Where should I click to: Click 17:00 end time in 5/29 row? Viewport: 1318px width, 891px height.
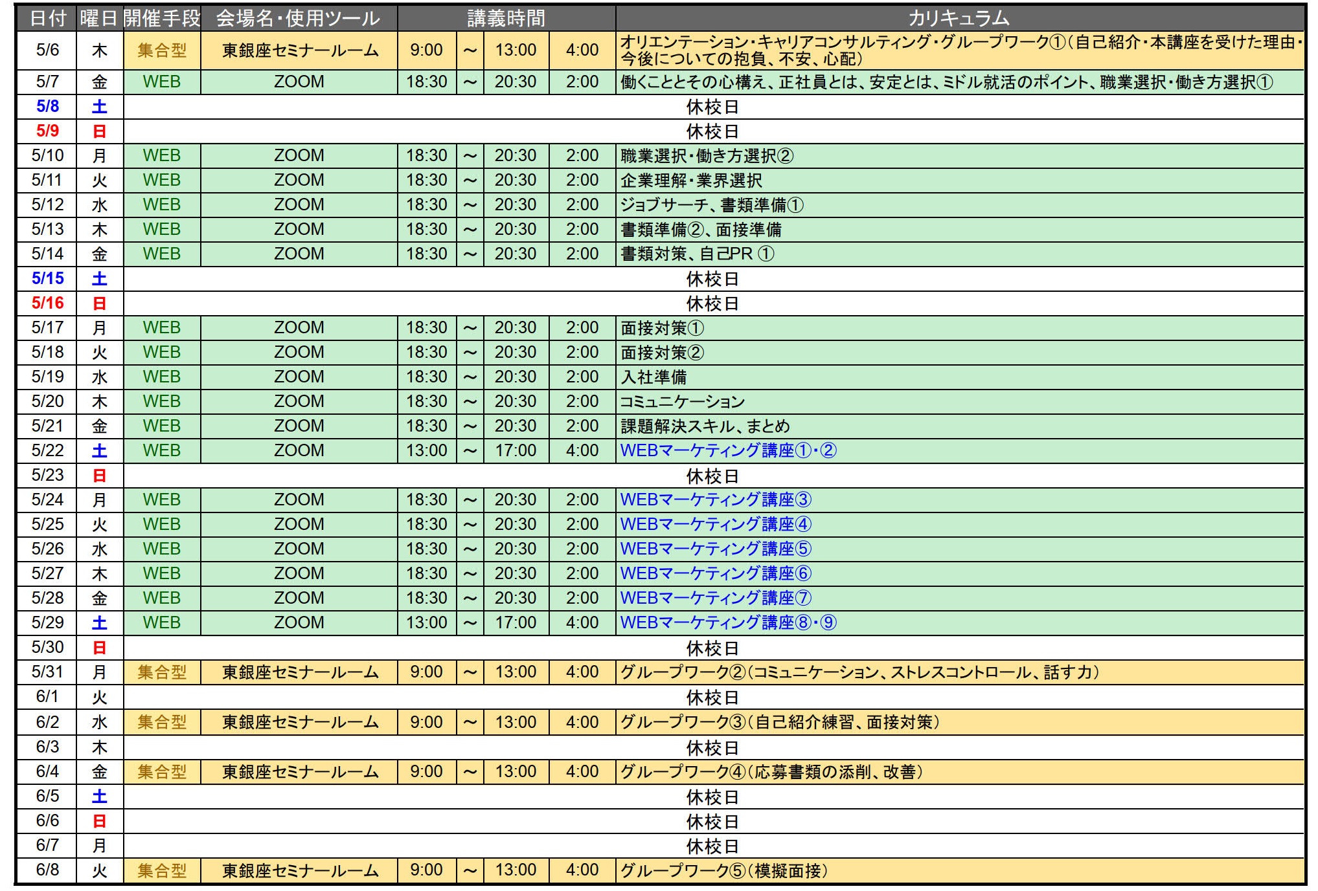pyautogui.click(x=516, y=623)
